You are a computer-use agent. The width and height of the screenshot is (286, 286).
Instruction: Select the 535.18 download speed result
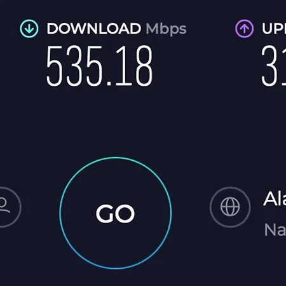click(99, 65)
